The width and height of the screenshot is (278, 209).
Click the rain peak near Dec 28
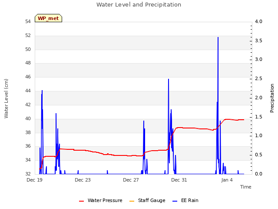click(144, 121)
